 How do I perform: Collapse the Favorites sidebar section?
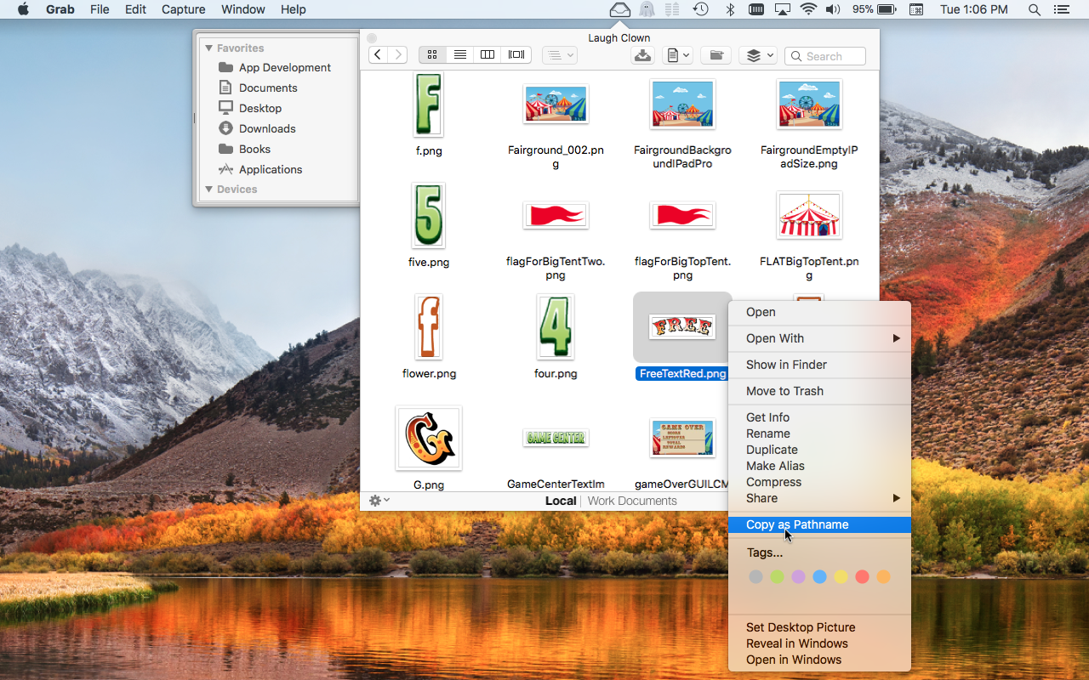pos(209,48)
